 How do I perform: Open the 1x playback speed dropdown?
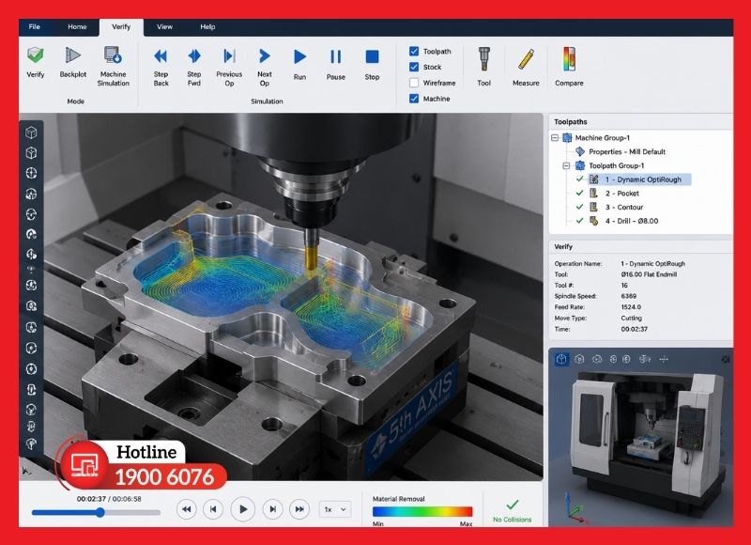[335, 509]
